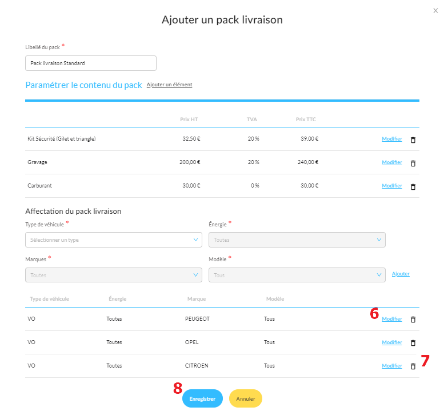
Task: Click the Gravage row label
Action: pos(37,162)
